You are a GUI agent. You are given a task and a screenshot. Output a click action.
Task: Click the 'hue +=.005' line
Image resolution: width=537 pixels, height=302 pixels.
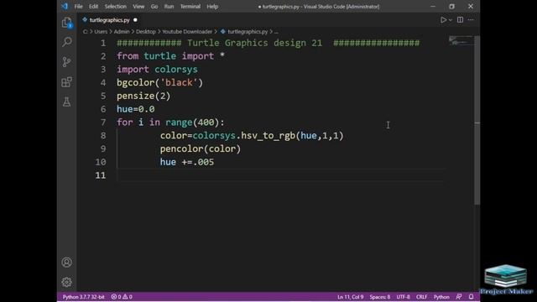click(x=187, y=162)
